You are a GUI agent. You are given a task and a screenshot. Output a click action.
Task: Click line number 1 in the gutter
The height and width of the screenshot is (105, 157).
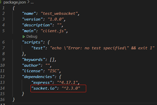(3, 8)
